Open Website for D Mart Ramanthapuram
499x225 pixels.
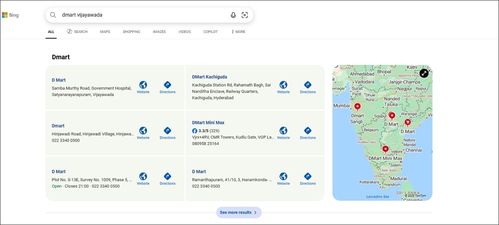(x=283, y=179)
